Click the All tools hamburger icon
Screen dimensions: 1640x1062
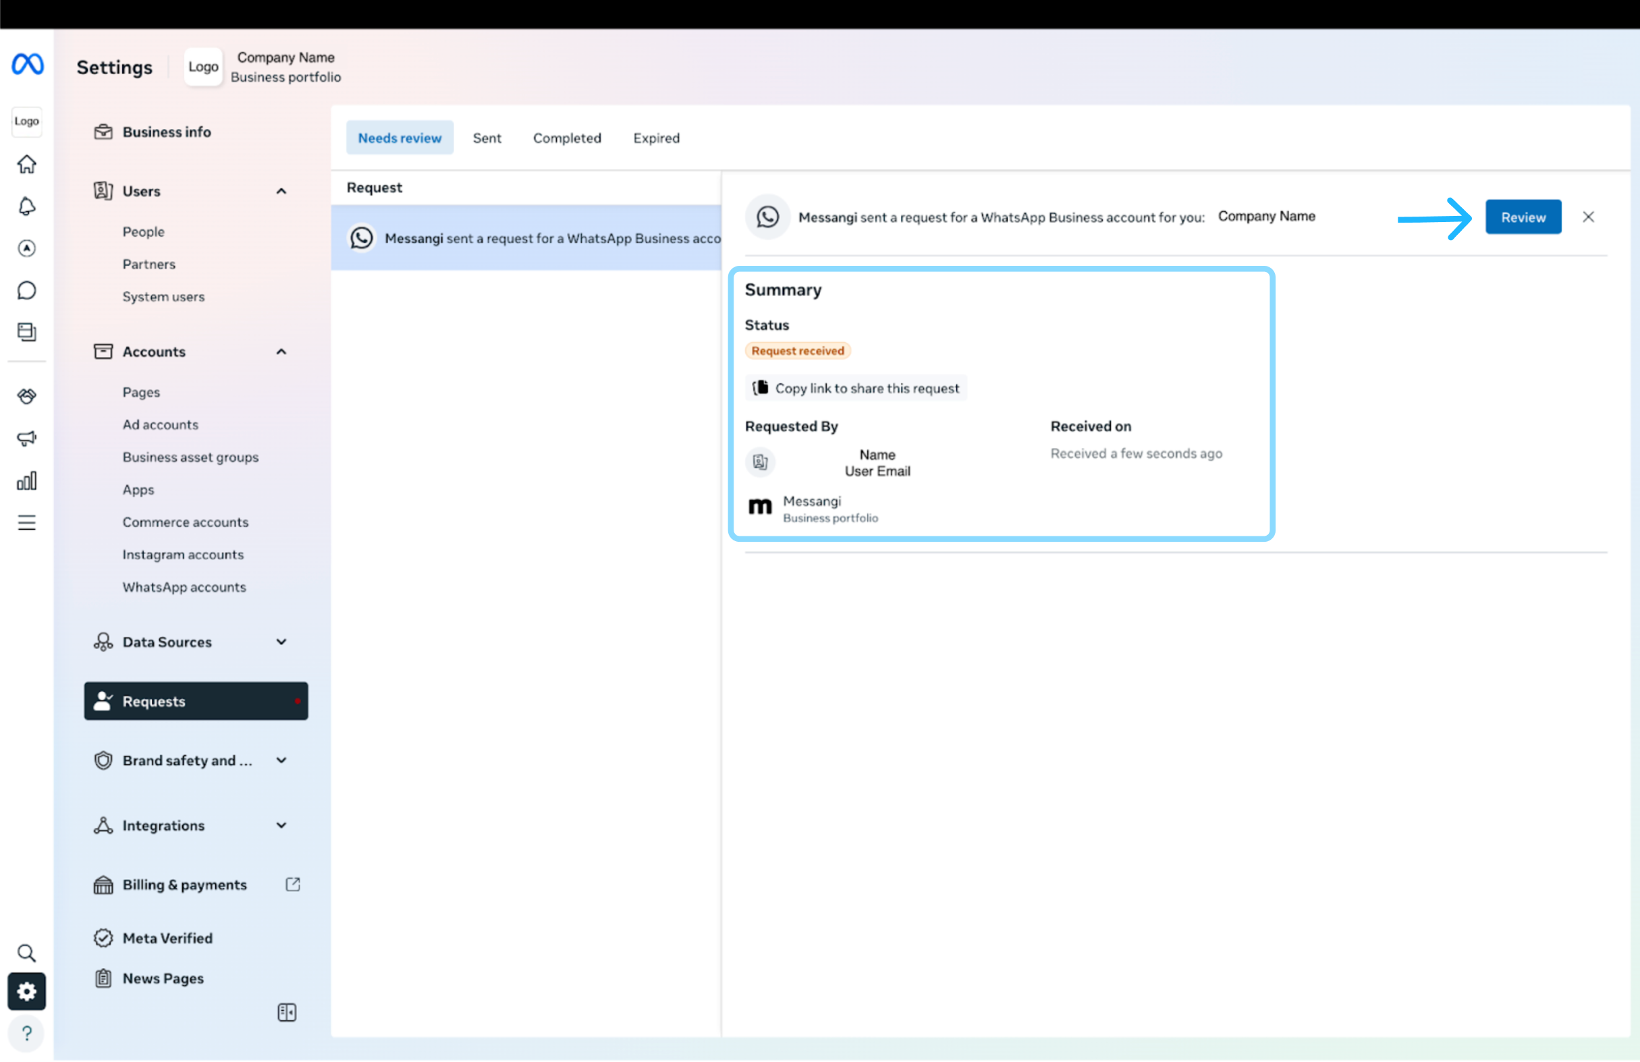pyautogui.click(x=26, y=523)
